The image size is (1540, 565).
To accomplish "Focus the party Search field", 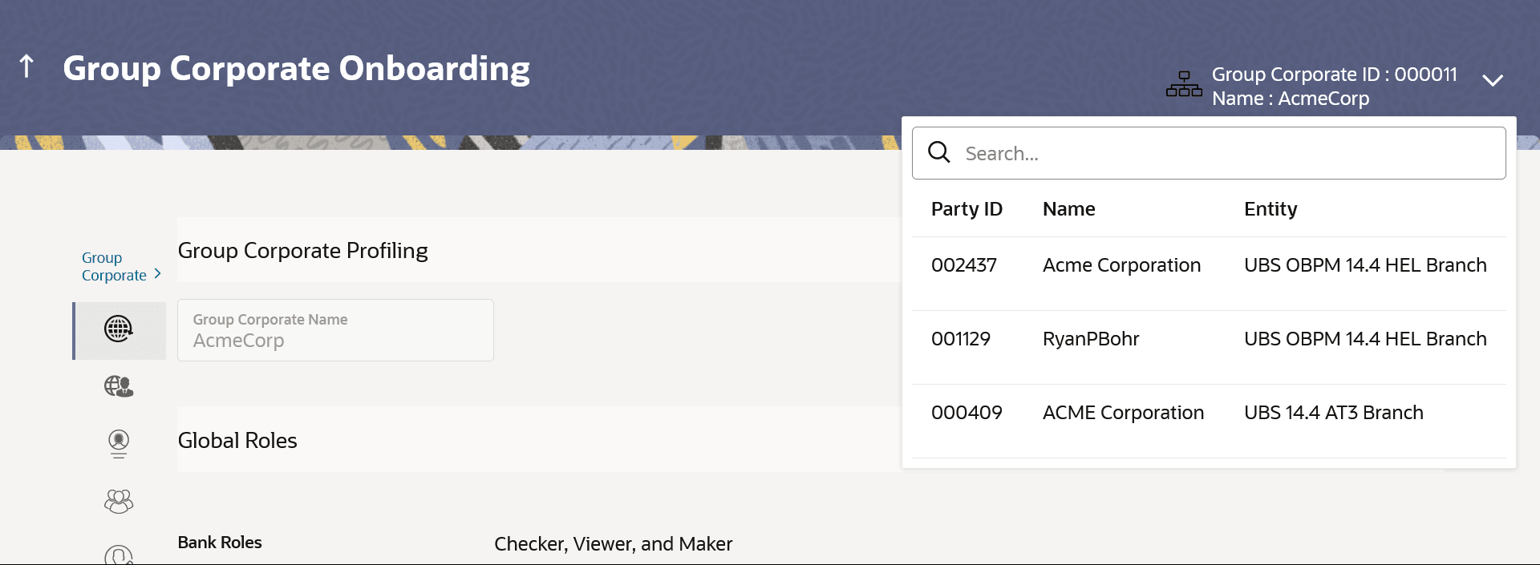I will point(1209,153).
